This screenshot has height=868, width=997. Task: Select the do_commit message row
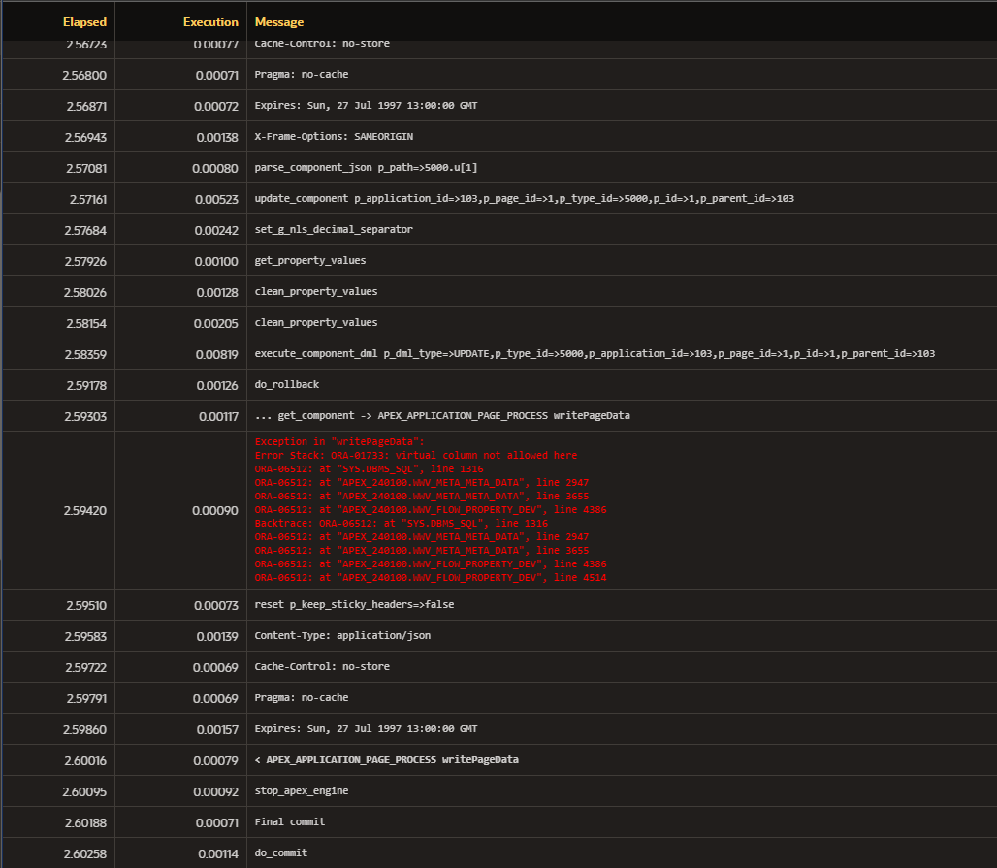[283, 853]
